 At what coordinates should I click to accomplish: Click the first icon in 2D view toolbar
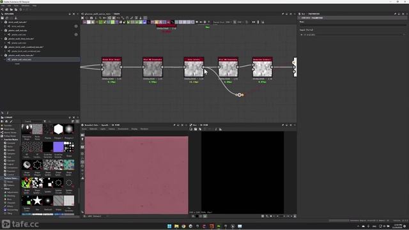[x=191, y=129]
